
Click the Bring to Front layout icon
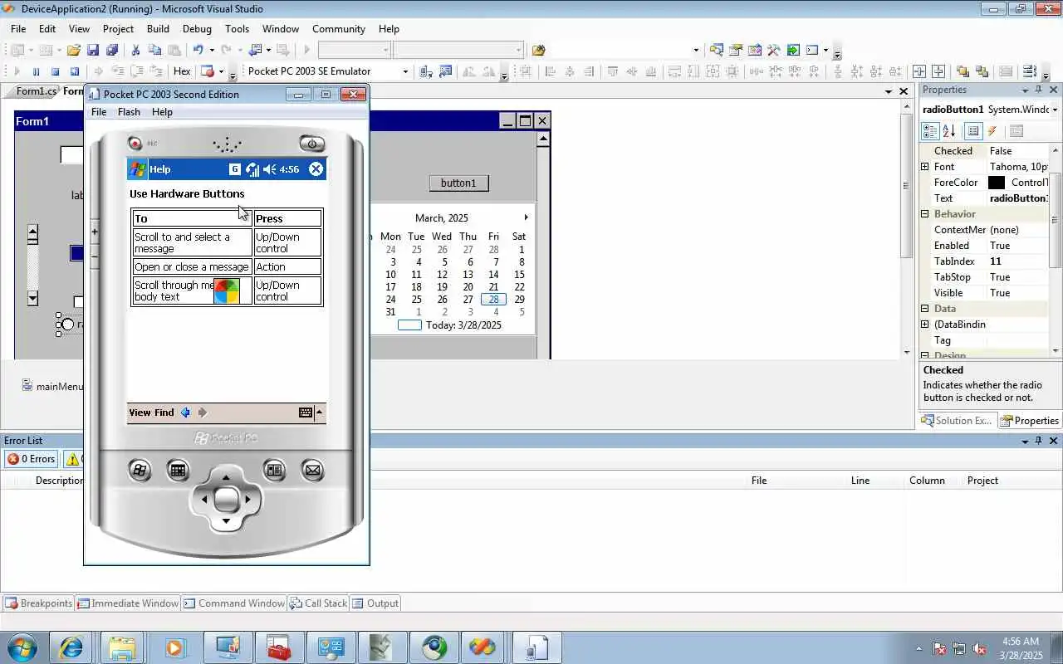pos(963,71)
